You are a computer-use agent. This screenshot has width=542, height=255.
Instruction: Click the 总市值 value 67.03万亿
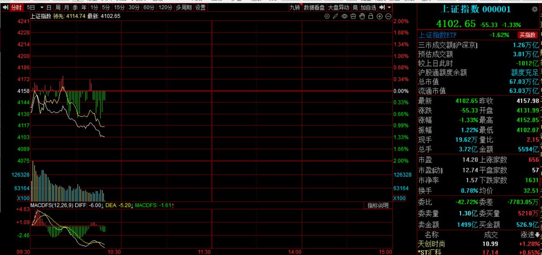(525, 82)
